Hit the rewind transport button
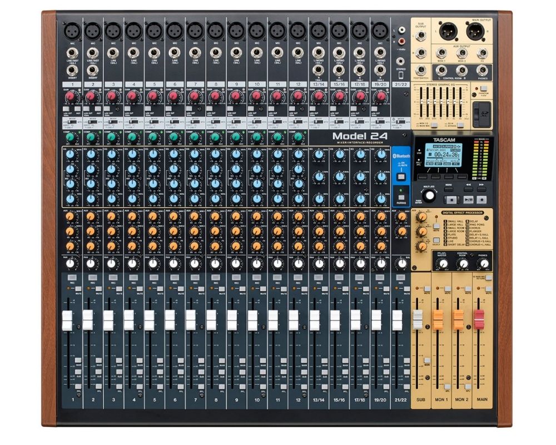 pos(468,188)
